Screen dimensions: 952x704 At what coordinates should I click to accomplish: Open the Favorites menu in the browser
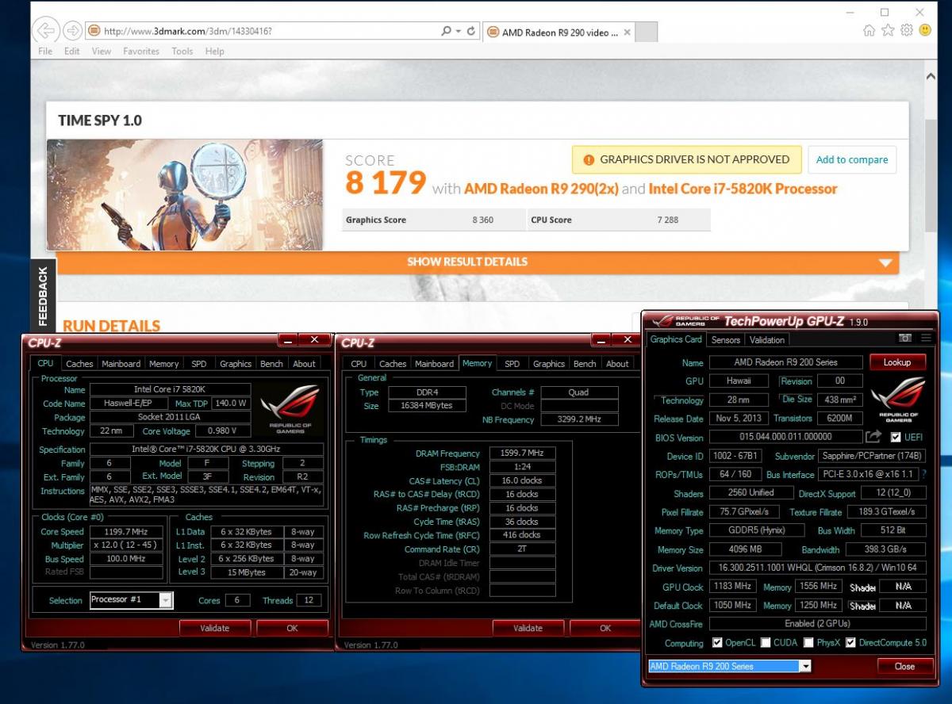point(141,51)
